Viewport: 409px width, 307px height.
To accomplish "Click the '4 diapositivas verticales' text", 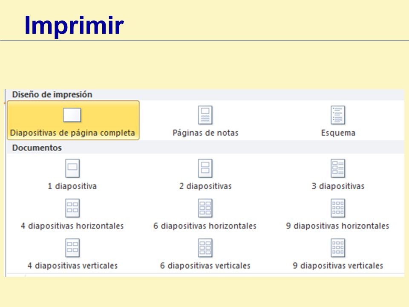I will click(x=72, y=266).
